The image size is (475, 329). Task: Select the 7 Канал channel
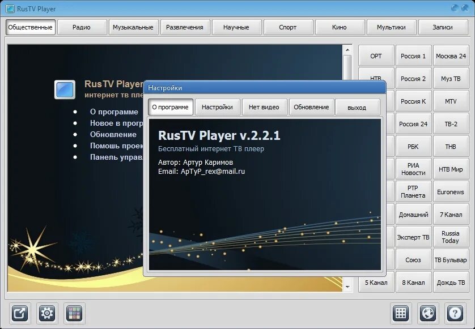(451, 215)
